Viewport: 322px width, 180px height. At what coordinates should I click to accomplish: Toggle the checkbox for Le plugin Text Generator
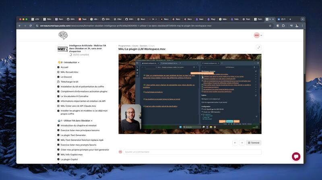(58, 135)
